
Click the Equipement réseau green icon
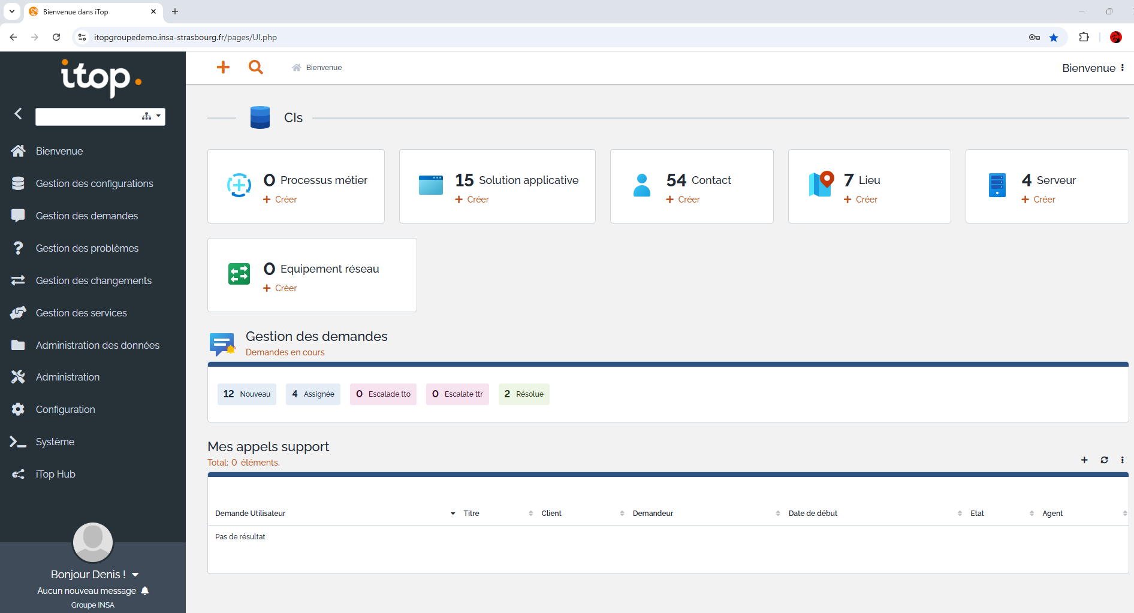(x=239, y=274)
